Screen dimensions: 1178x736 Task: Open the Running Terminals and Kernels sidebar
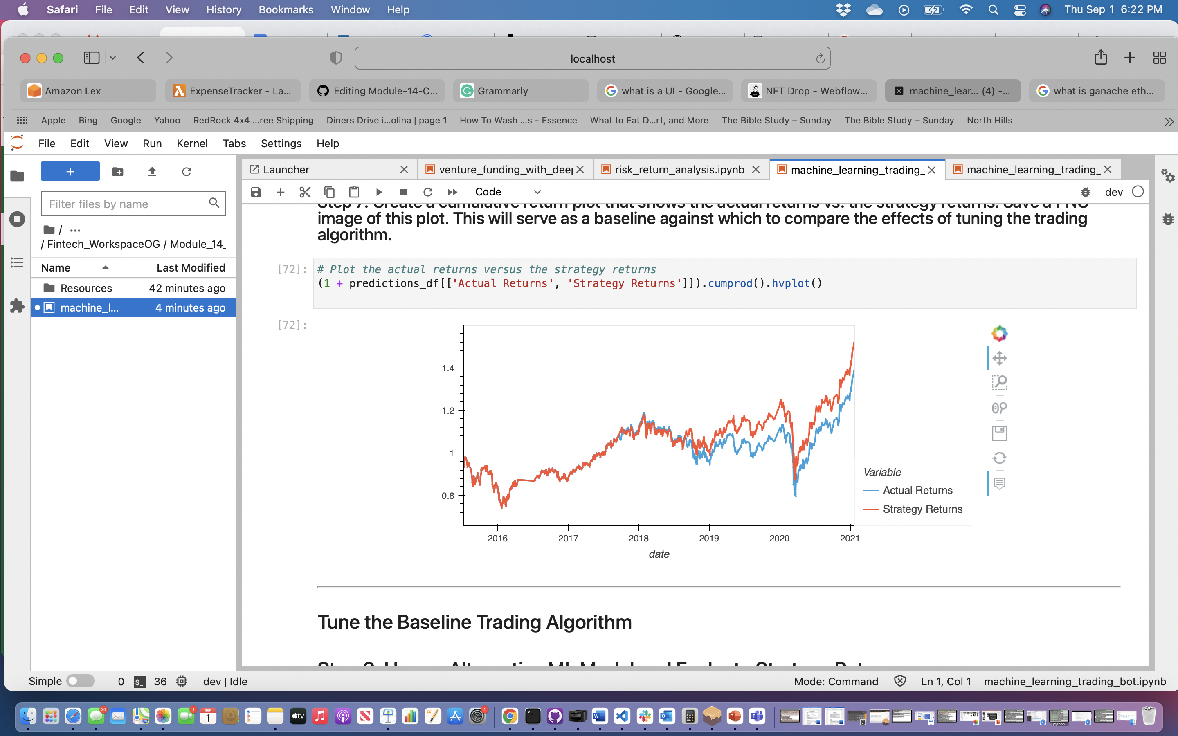click(x=17, y=219)
